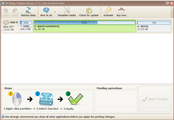Expand the dropdown arrow beside How to do
This screenshot has width=174, height=120.
[x=55, y=12]
